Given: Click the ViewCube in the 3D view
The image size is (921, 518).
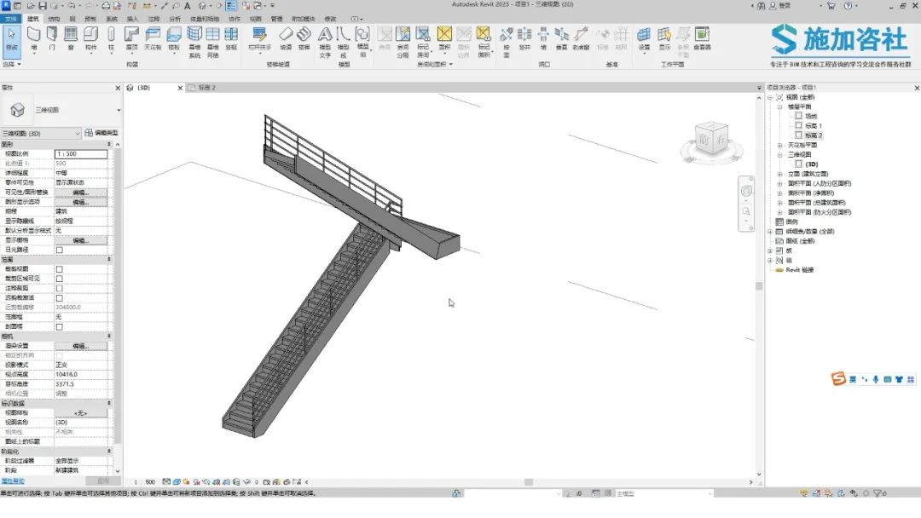Looking at the screenshot, I should 711,140.
